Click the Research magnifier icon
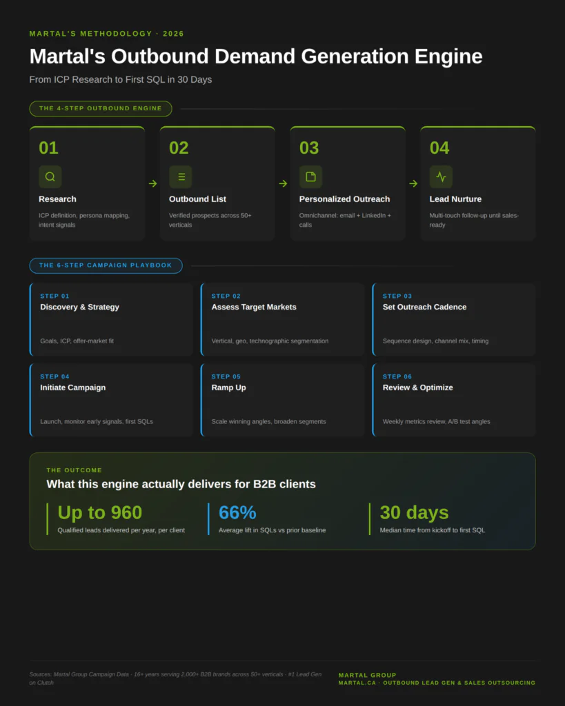565x706 pixels. (x=50, y=176)
